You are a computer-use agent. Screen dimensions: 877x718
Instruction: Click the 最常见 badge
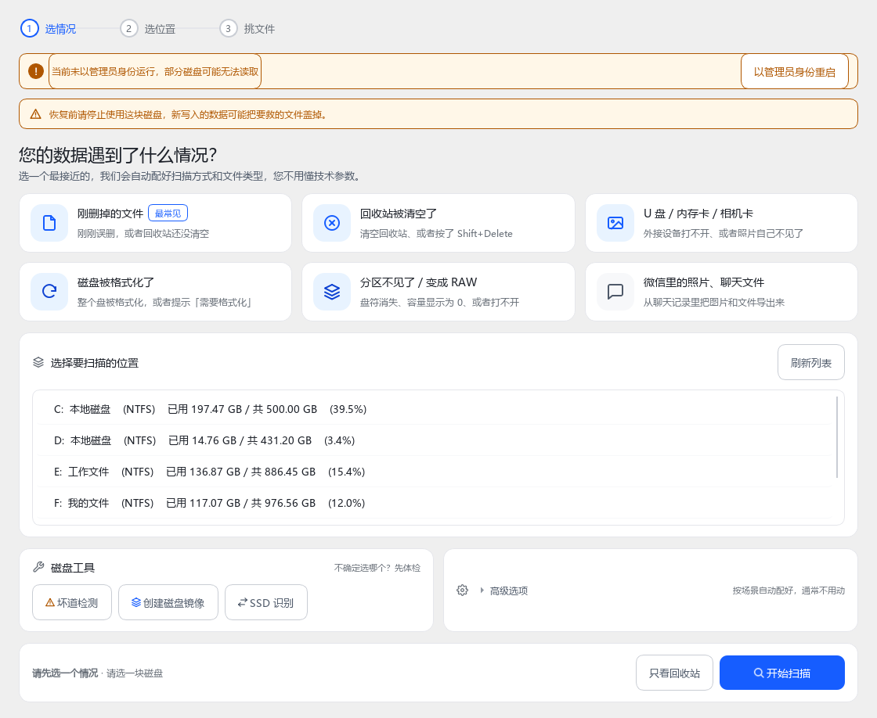tap(168, 213)
